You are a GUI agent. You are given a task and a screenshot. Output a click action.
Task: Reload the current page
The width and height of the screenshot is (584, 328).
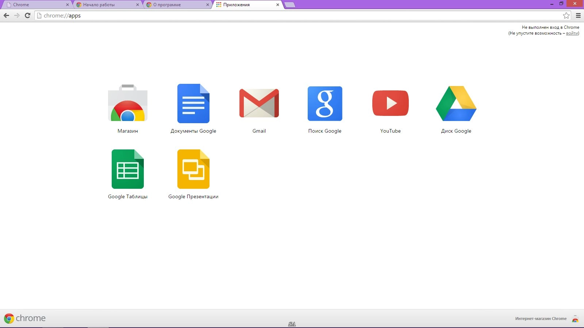coord(27,15)
